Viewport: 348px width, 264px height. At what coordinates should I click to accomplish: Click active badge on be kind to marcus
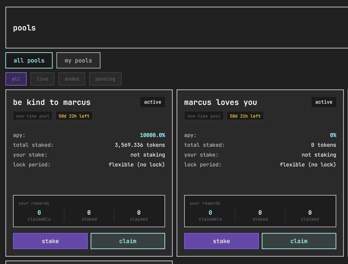[153, 102]
